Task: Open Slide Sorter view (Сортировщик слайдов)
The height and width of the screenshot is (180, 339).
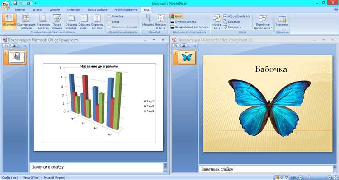Action: pos(26,22)
